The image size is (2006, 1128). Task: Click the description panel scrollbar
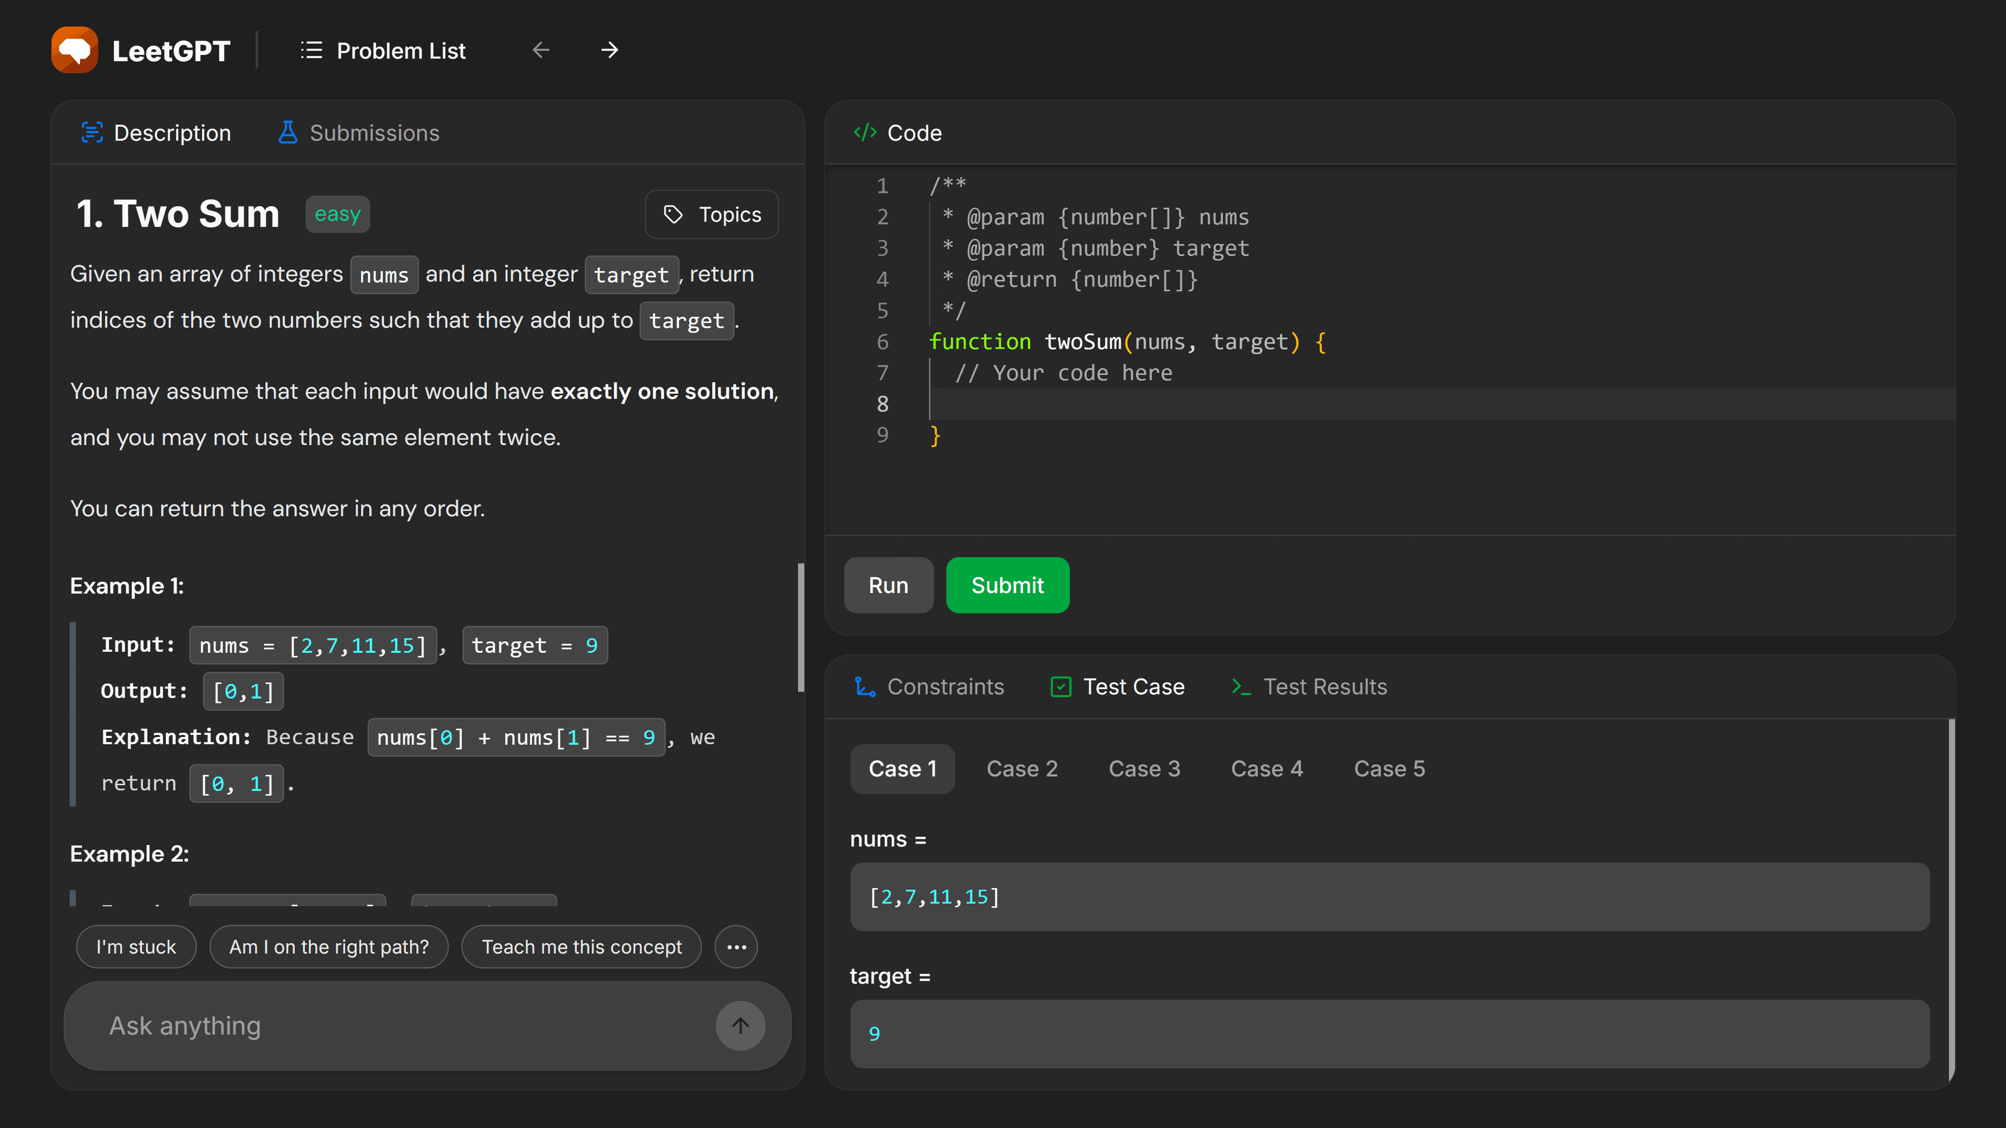(800, 627)
